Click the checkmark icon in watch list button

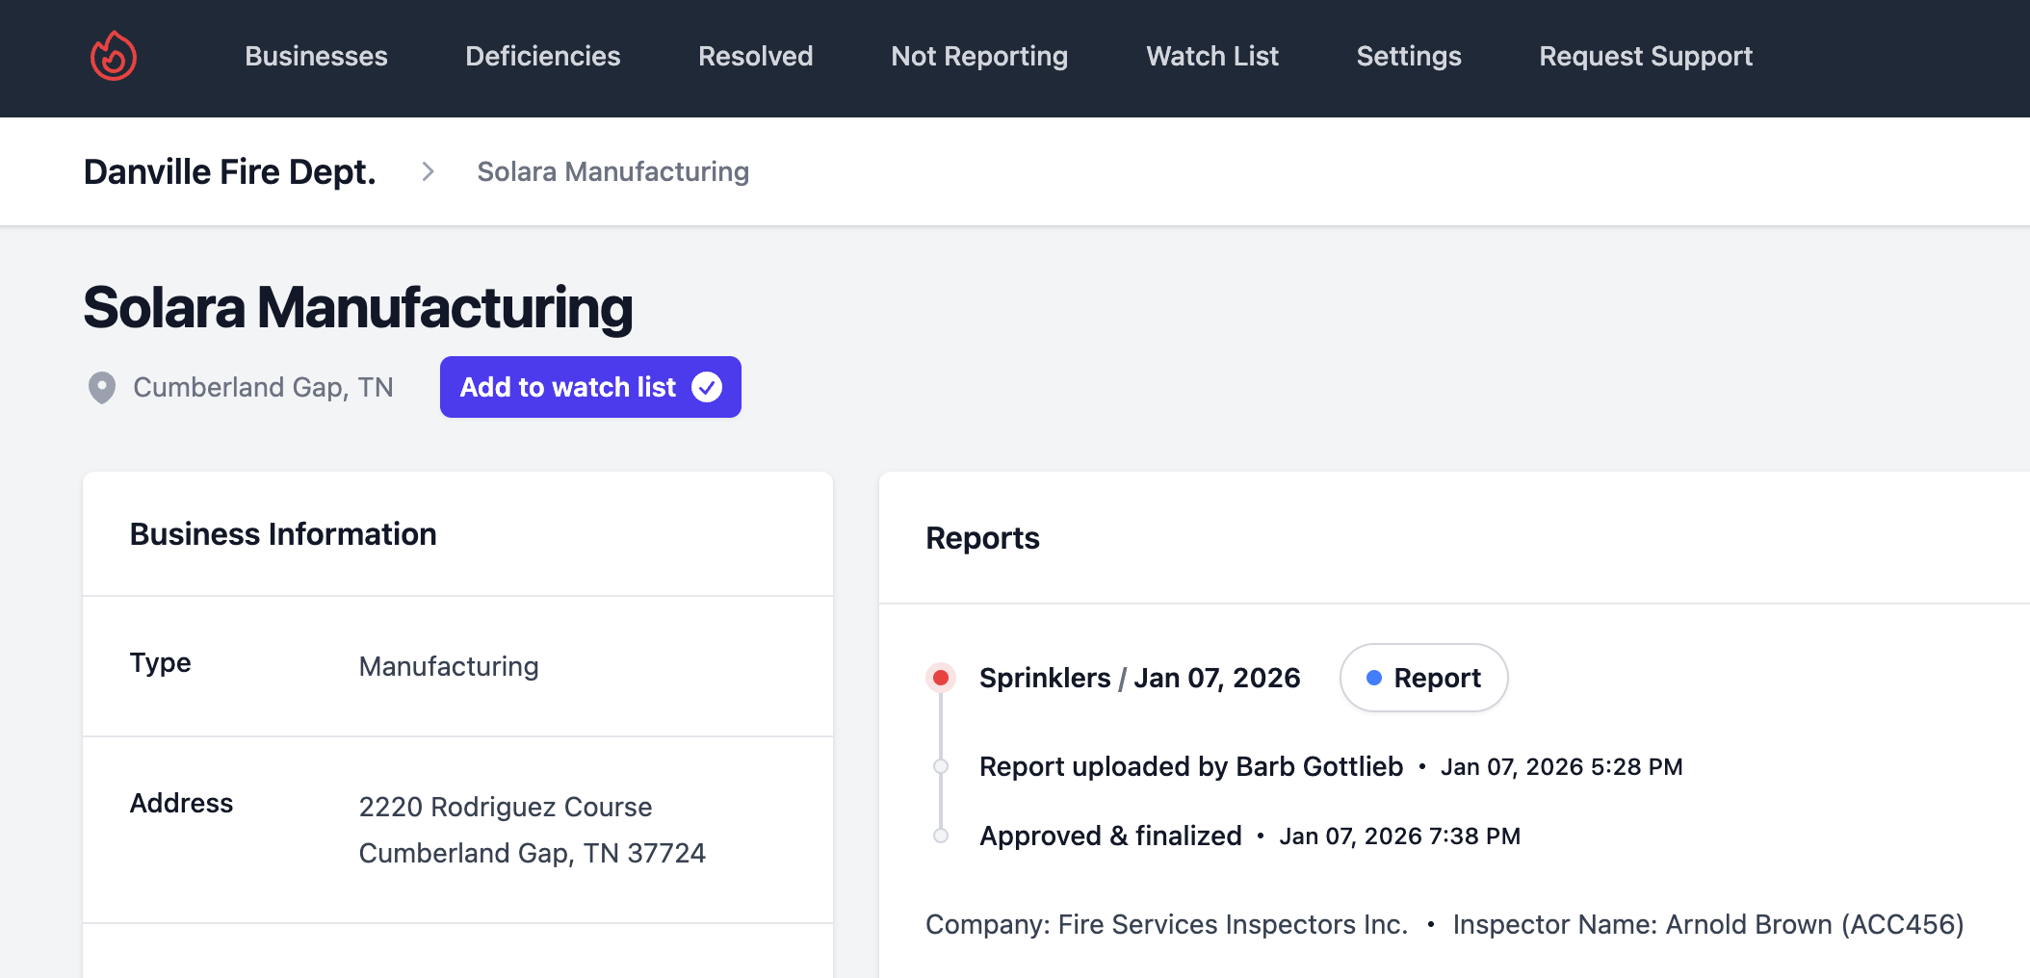pos(707,387)
